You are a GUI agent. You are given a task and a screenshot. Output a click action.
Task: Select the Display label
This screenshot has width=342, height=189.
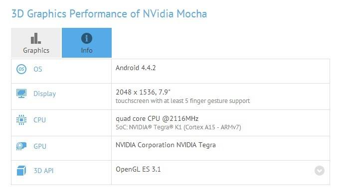tap(45, 94)
